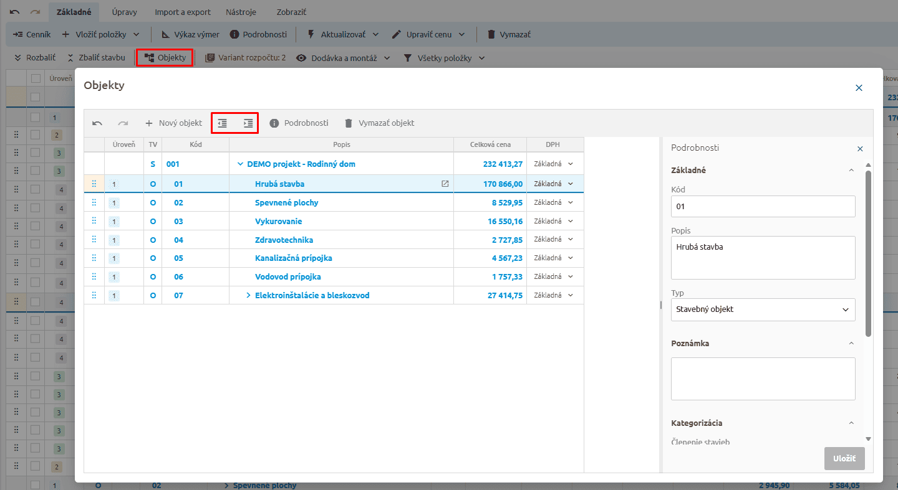The height and width of the screenshot is (490, 898).
Task: Click drag handle of row 04 Zdravotechnika
Action: [x=94, y=240]
